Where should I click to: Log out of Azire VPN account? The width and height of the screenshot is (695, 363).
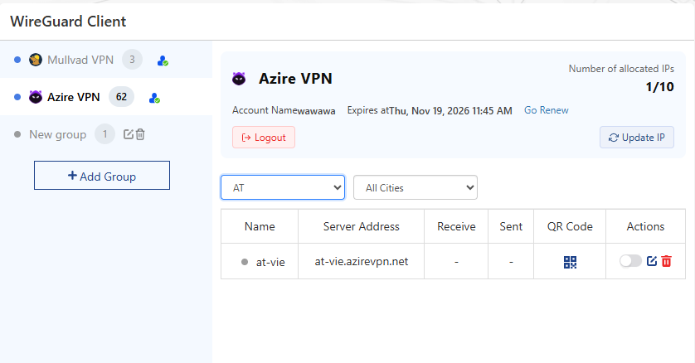point(264,138)
